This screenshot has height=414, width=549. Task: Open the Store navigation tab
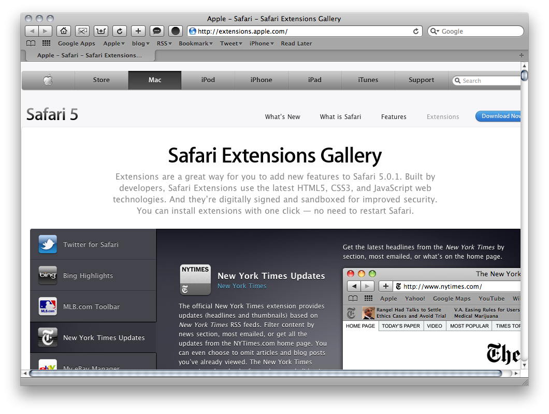coord(101,80)
